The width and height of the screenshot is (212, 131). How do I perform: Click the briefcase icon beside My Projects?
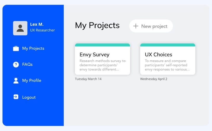tap(16, 48)
